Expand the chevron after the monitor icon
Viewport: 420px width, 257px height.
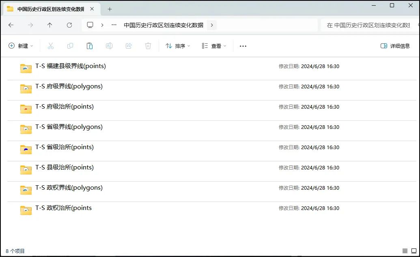tap(102, 25)
